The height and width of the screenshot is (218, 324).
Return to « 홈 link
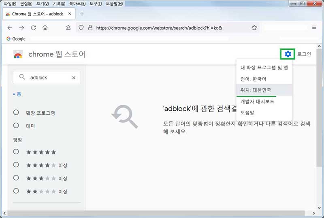(x=17, y=94)
